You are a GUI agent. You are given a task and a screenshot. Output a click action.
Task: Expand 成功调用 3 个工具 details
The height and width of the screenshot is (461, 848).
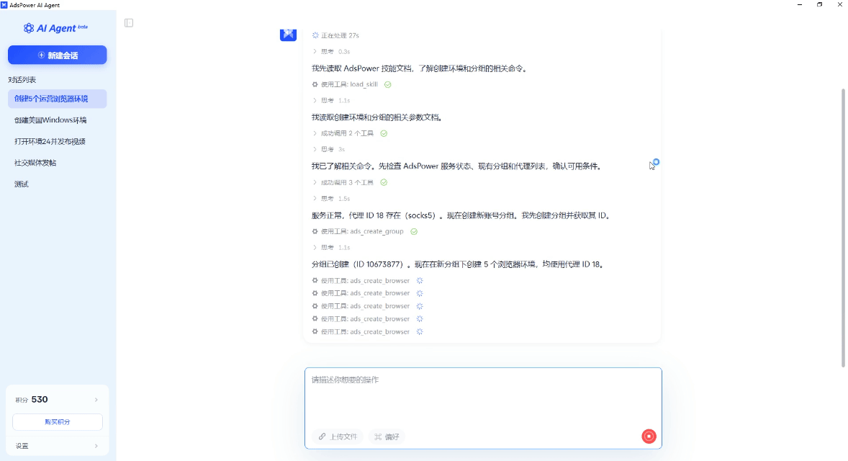343,182
